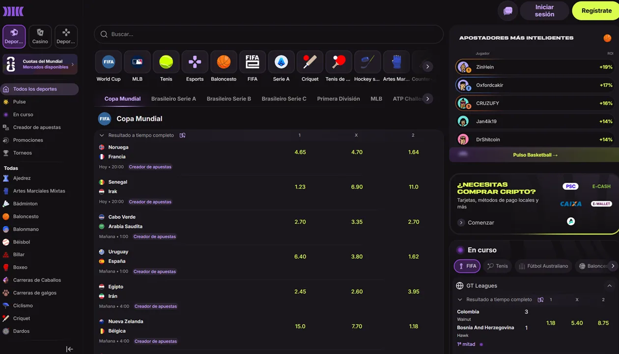This screenshot has width=619, height=354.
Task: Switch to the MLB league tab
Action: 376,99
